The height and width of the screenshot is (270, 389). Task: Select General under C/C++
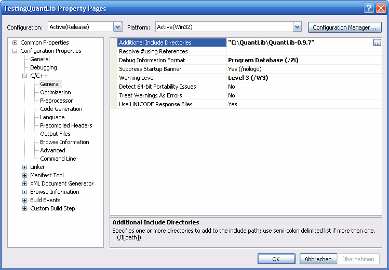click(50, 84)
